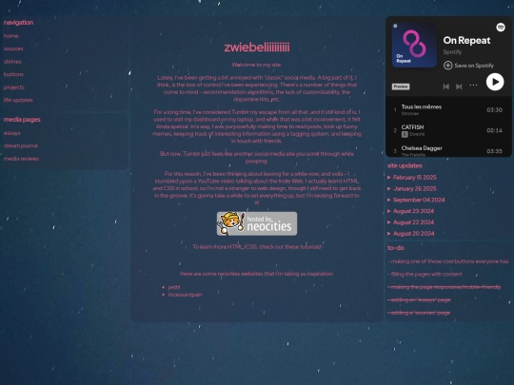Go to the home page
The image size is (514, 385).
pyautogui.click(x=10, y=36)
